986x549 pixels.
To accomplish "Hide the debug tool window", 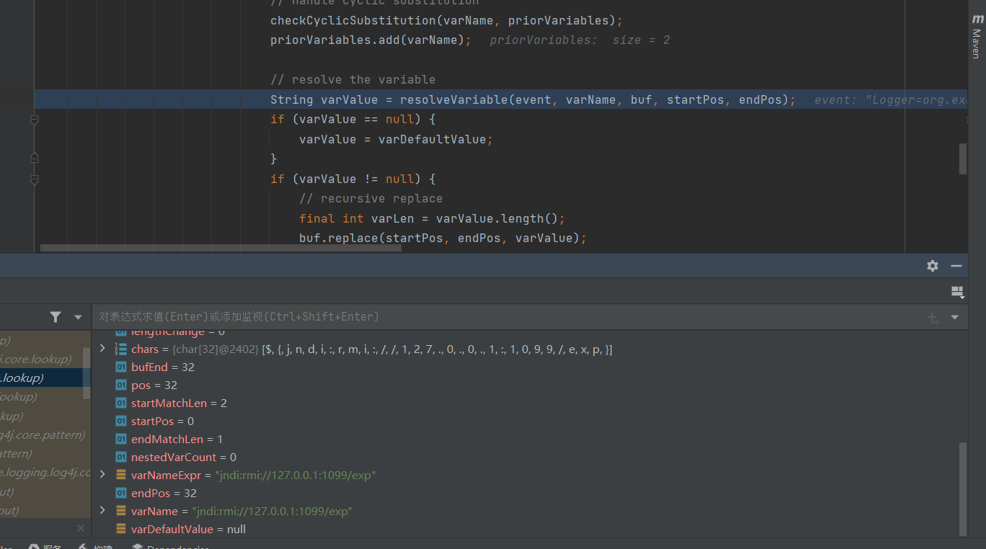I will click(x=956, y=266).
